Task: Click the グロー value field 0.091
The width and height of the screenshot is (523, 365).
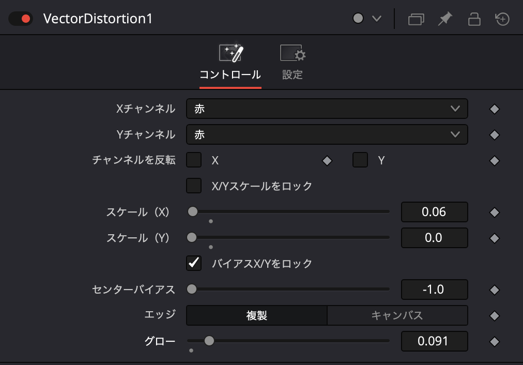Action: pos(434,341)
